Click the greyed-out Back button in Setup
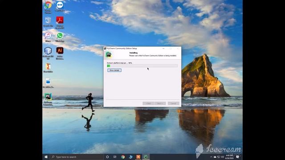Image resolution: width=285 pixels, height=160 pixels. point(148,104)
